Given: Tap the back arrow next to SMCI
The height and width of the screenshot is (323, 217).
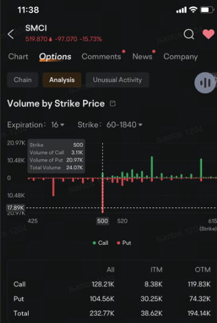Looking at the screenshot, I should click(x=11, y=34).
